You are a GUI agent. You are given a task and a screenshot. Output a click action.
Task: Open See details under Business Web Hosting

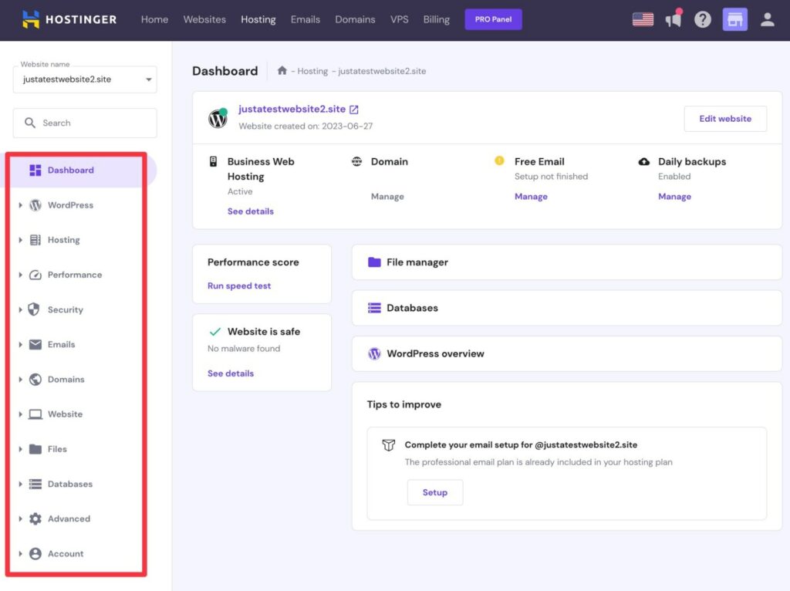coord(251,211)
